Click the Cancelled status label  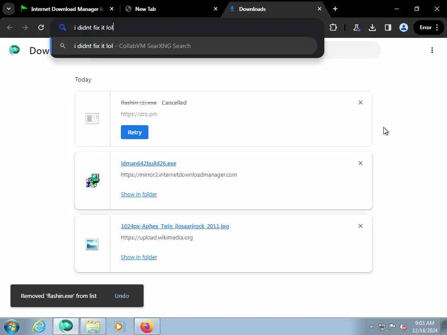pos(174,103)
